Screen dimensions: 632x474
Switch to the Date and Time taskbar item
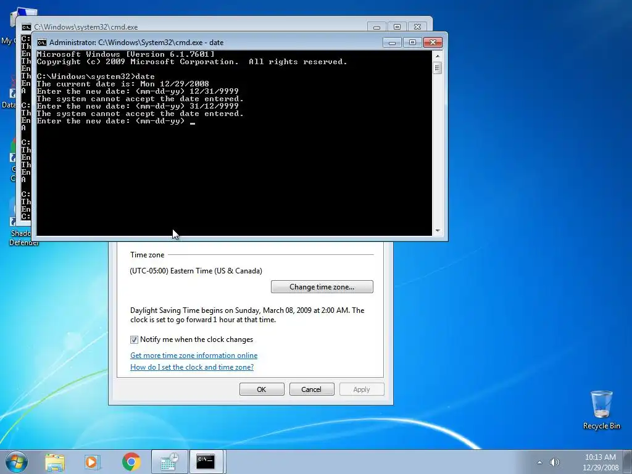169,462
